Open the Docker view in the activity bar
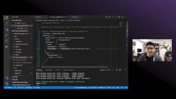The height and width of the screenshot is (99, 176). point(7,46)
